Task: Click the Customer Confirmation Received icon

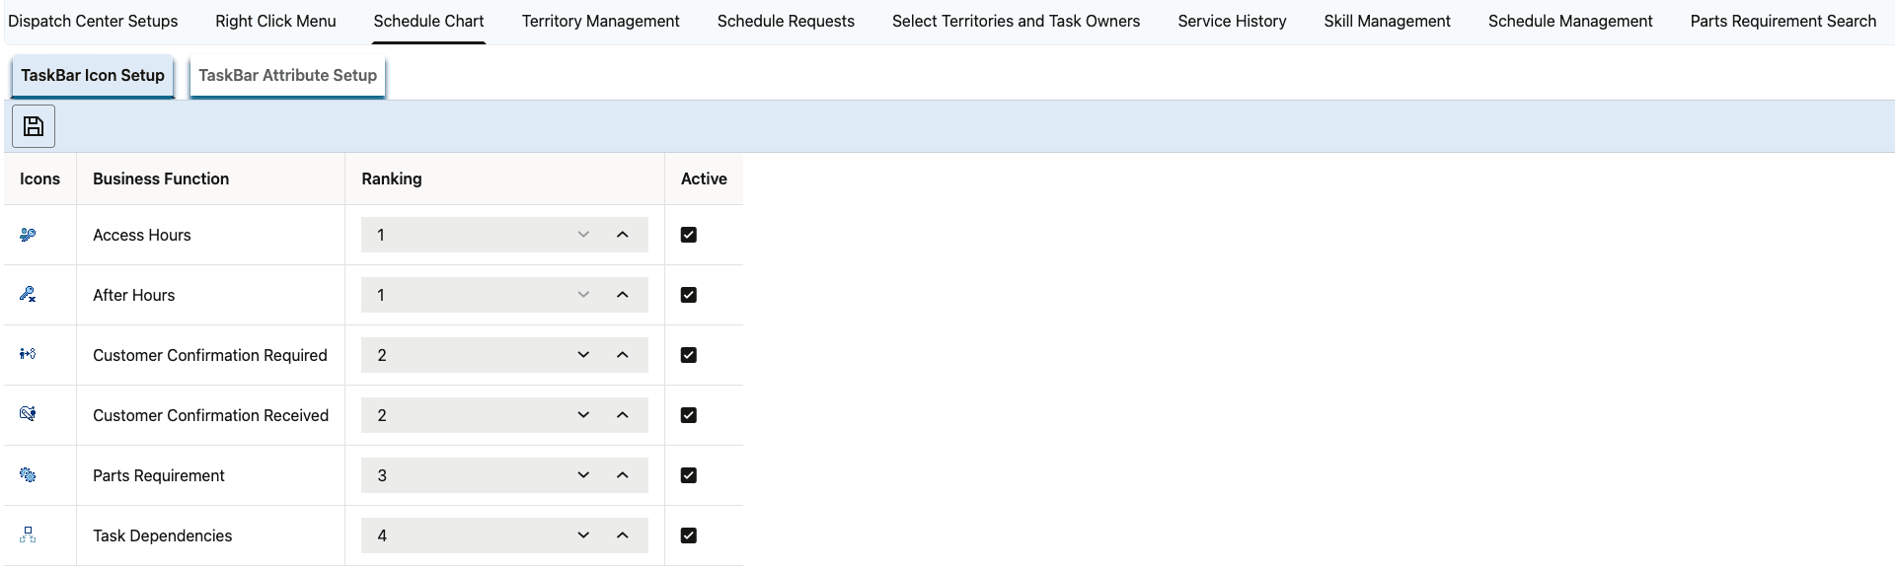Action: click(x=28, y=414)
